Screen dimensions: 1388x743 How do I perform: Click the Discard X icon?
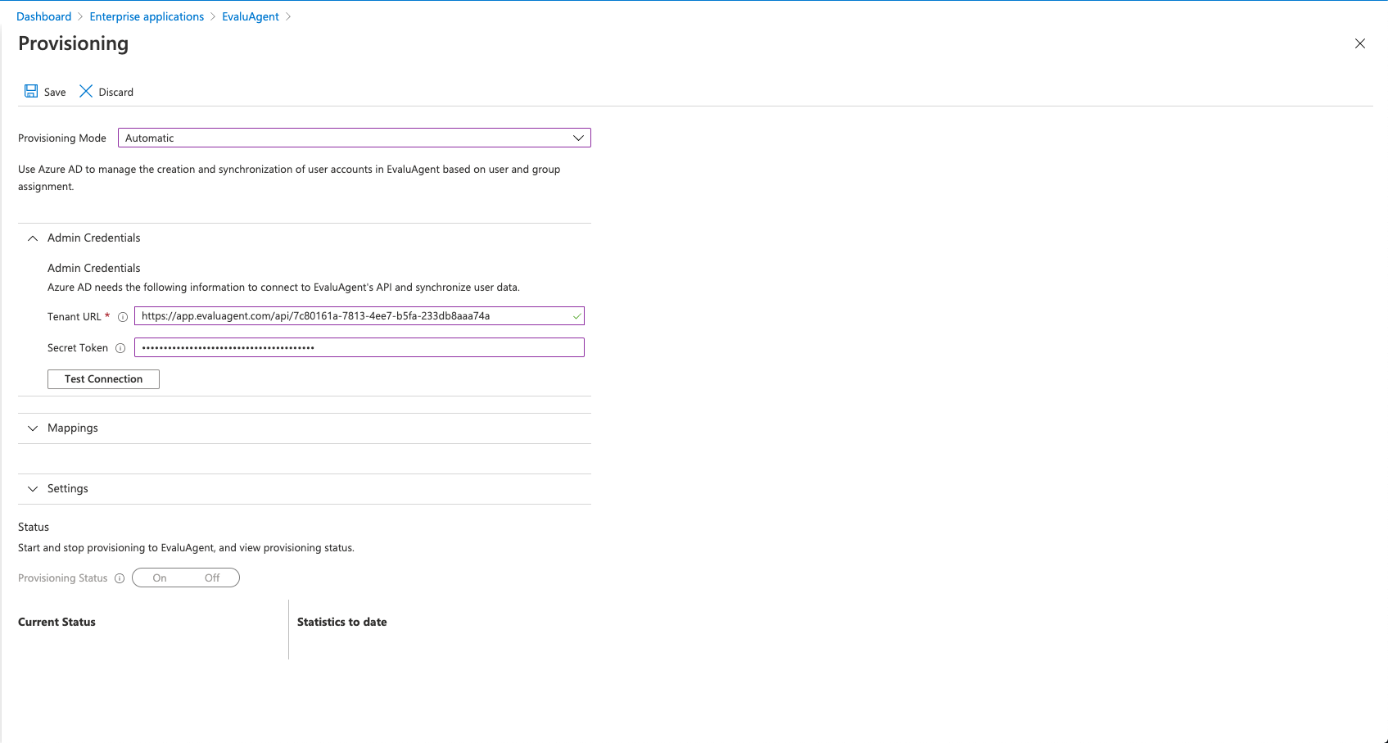pyautogui.click(x=86, y=91)
